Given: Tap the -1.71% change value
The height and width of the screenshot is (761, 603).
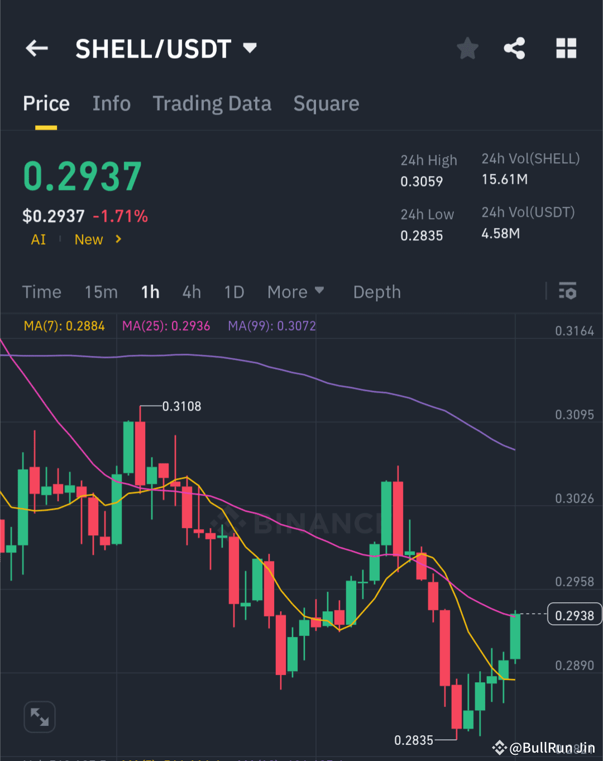Looking at the screenshot, I should [121, 216].
